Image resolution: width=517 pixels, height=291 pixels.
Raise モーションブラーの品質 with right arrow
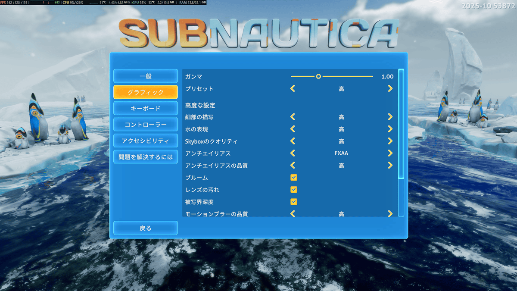tap(390, 213)
